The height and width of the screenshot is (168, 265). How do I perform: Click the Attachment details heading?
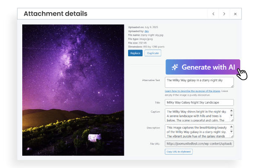[55, 14]
